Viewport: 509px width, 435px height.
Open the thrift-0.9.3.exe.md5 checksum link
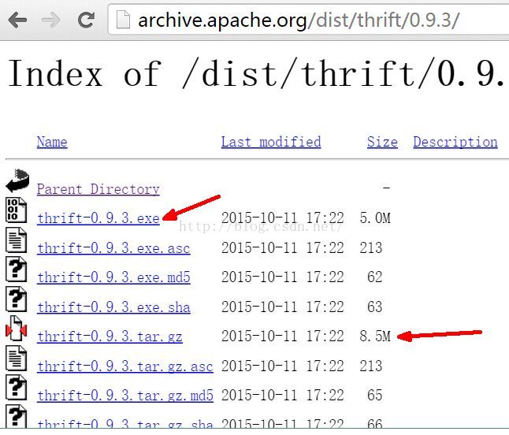pyautogui.click(x=113, y=277)
